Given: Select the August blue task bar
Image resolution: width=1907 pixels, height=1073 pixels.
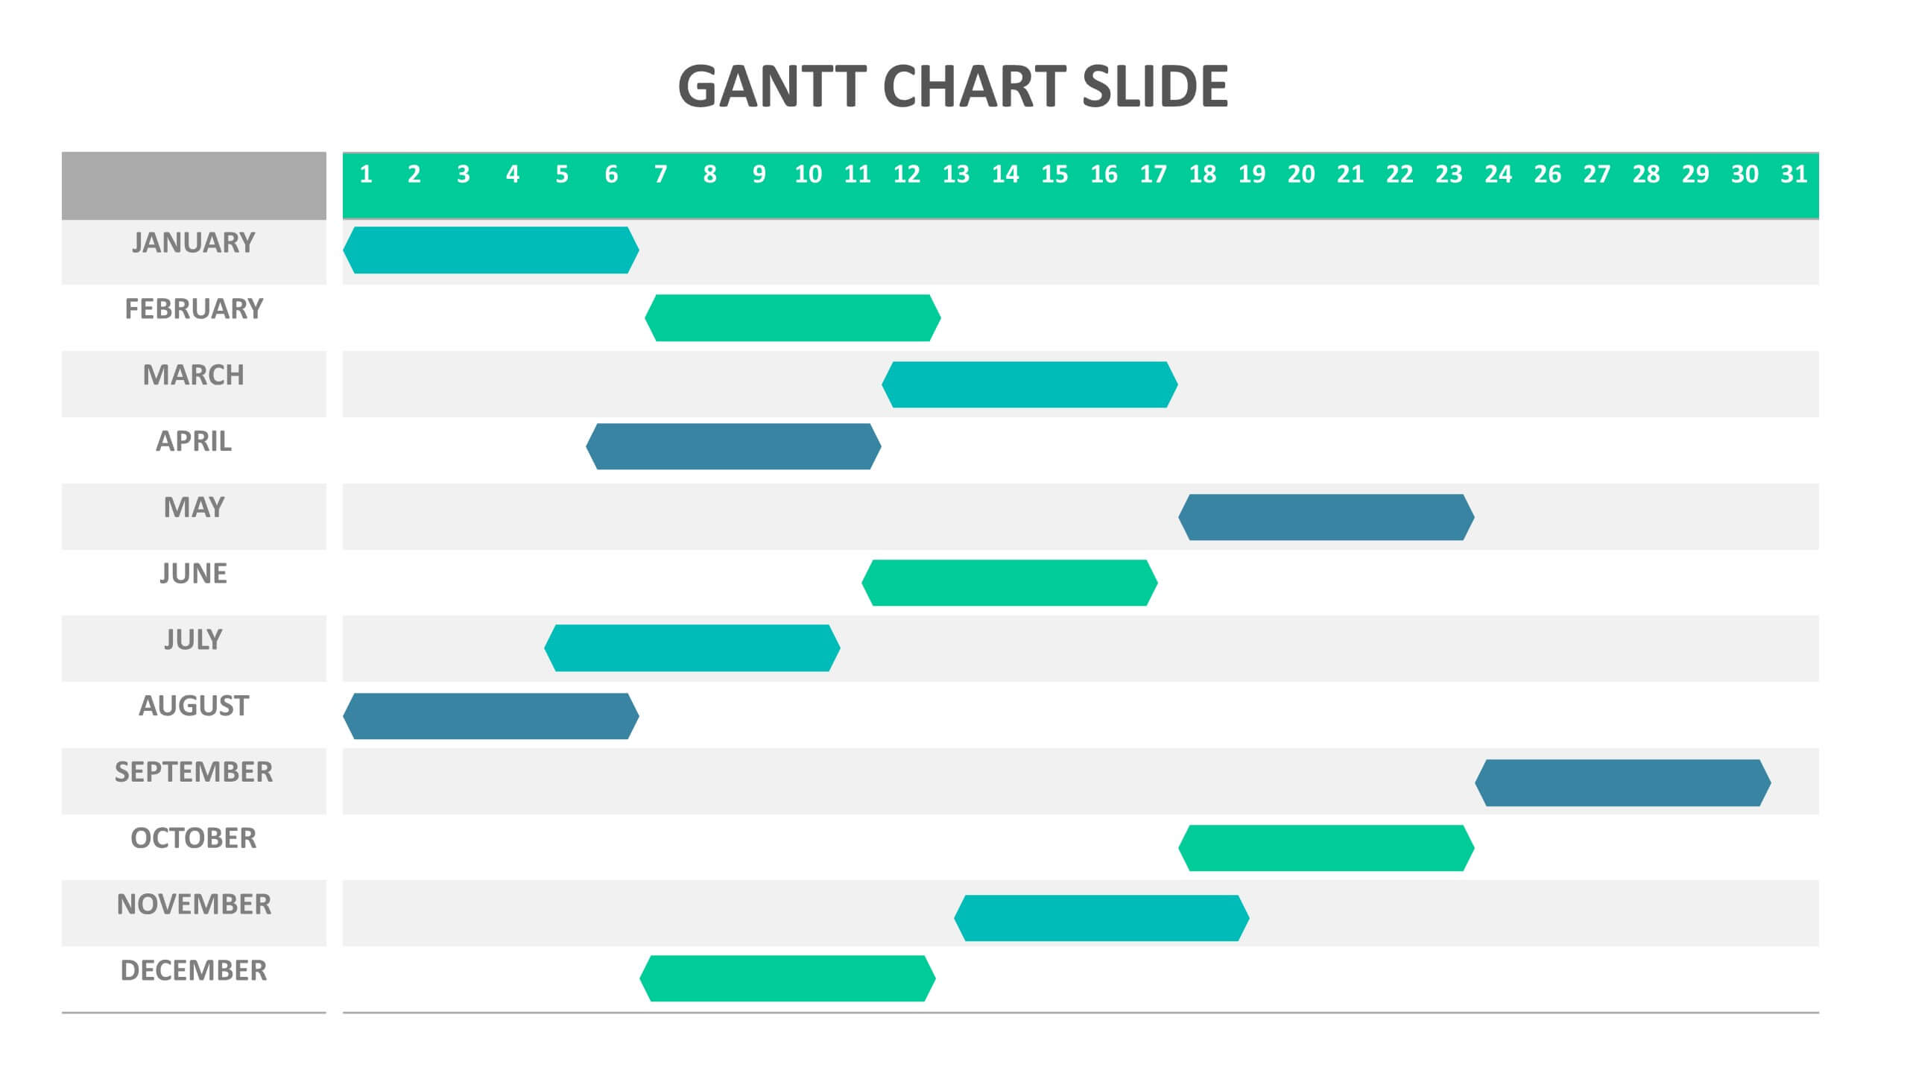Looking at the screenshot, I should tap(490, 716).
